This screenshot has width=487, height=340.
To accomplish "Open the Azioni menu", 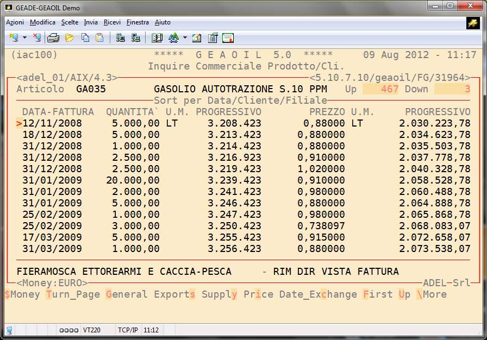I will (15, 22).
